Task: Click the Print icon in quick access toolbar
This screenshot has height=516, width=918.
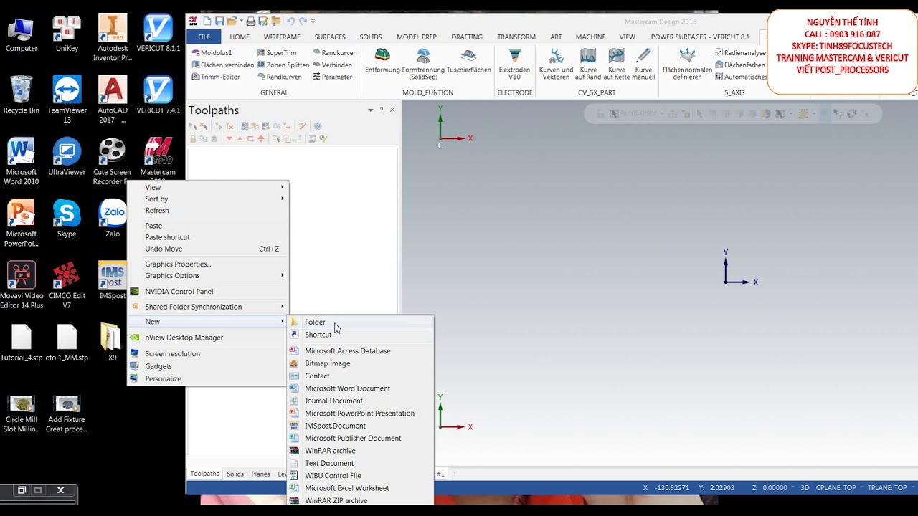Action: (x=250, y=21)
